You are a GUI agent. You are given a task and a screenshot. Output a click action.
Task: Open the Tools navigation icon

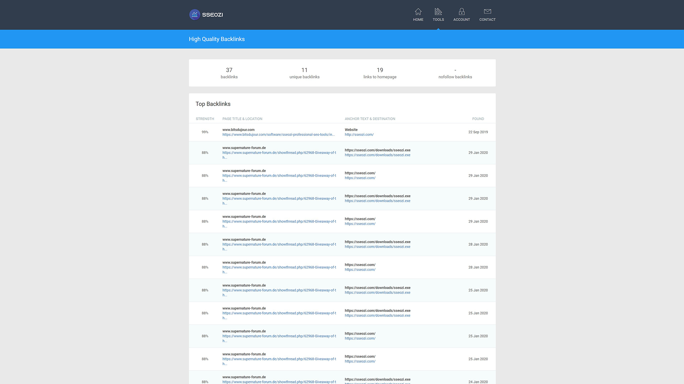pos(438,12)
